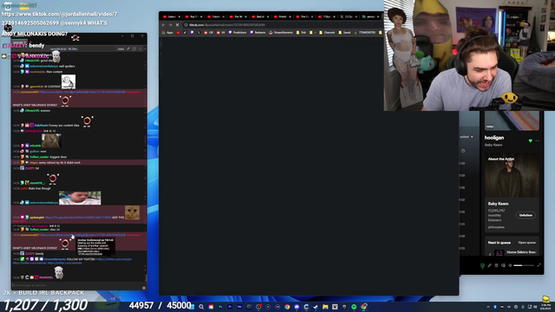Screen dimensions: 555x312
Task: Click the Unfollow button for Baby Keem
Action: [x=526, y=215]
